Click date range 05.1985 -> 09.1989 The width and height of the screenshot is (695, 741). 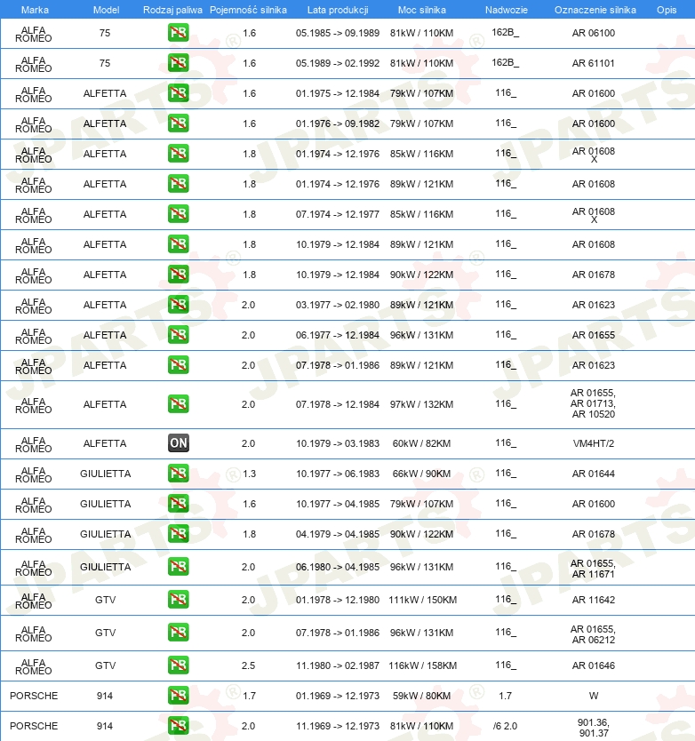click(338, 33)
